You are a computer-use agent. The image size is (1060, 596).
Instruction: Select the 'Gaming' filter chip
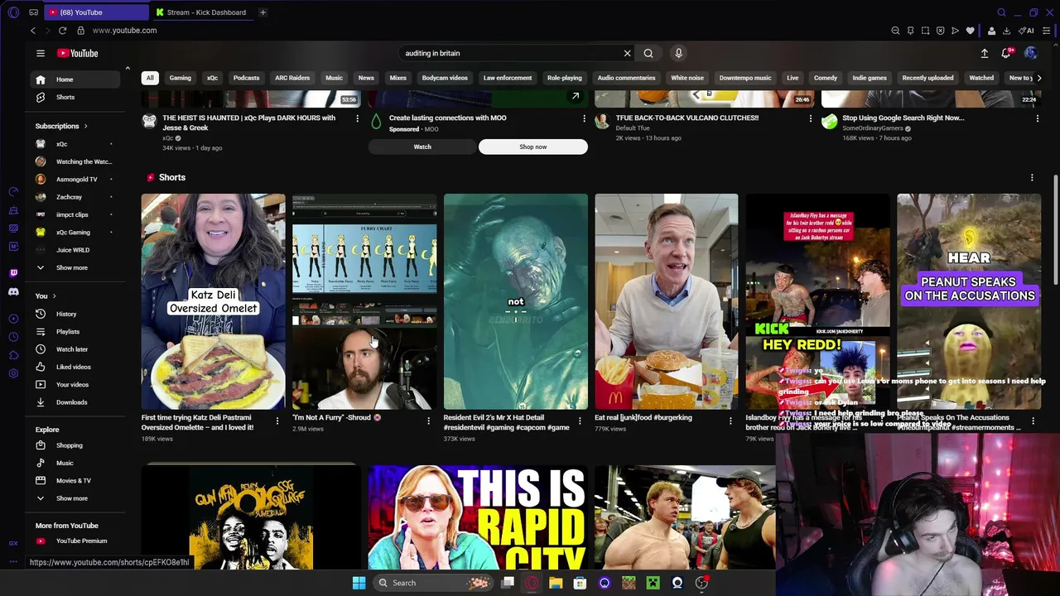(180, 78)
